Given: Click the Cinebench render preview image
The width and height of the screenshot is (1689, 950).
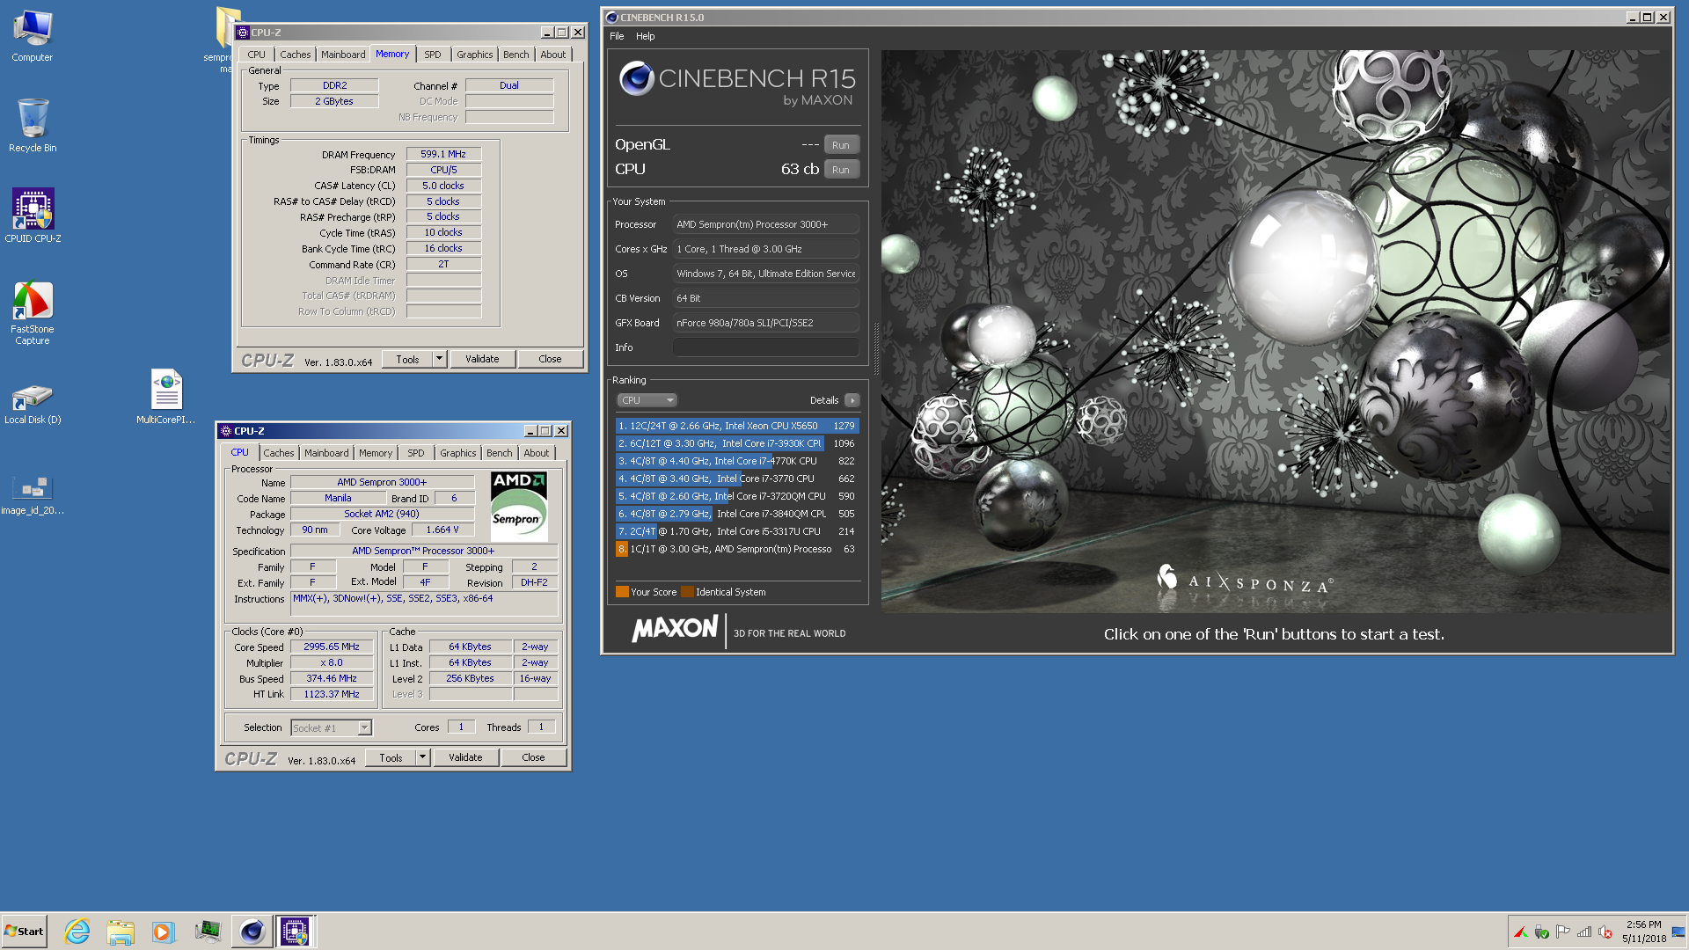Looking at the screenshot, I should [1276, 332].
